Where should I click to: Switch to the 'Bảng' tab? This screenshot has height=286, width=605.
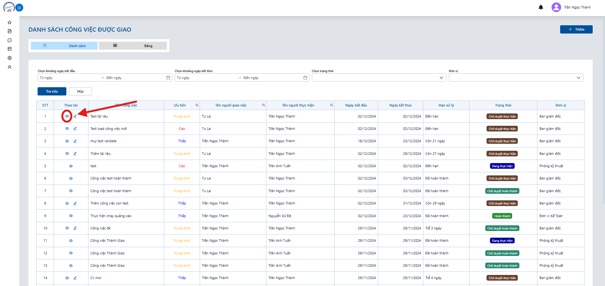(133, 46)
